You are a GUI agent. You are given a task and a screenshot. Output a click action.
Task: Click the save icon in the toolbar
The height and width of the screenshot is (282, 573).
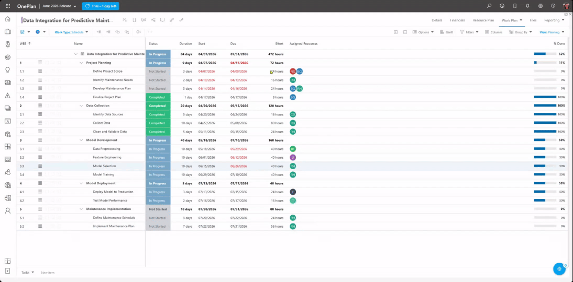point(23,32)
